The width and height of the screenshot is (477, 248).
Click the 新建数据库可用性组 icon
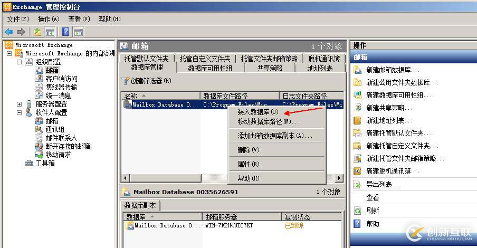pos(357,95)
